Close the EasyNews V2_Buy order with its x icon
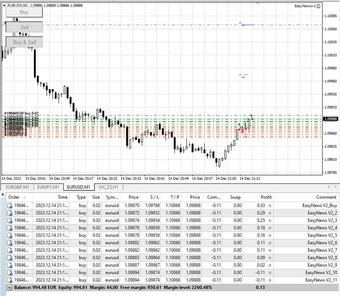This screenshot has height=296, width=340. click(270, 205)
